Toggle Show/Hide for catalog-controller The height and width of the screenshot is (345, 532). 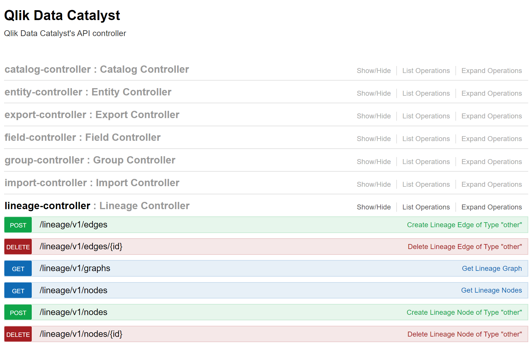(x=374, y=70)
